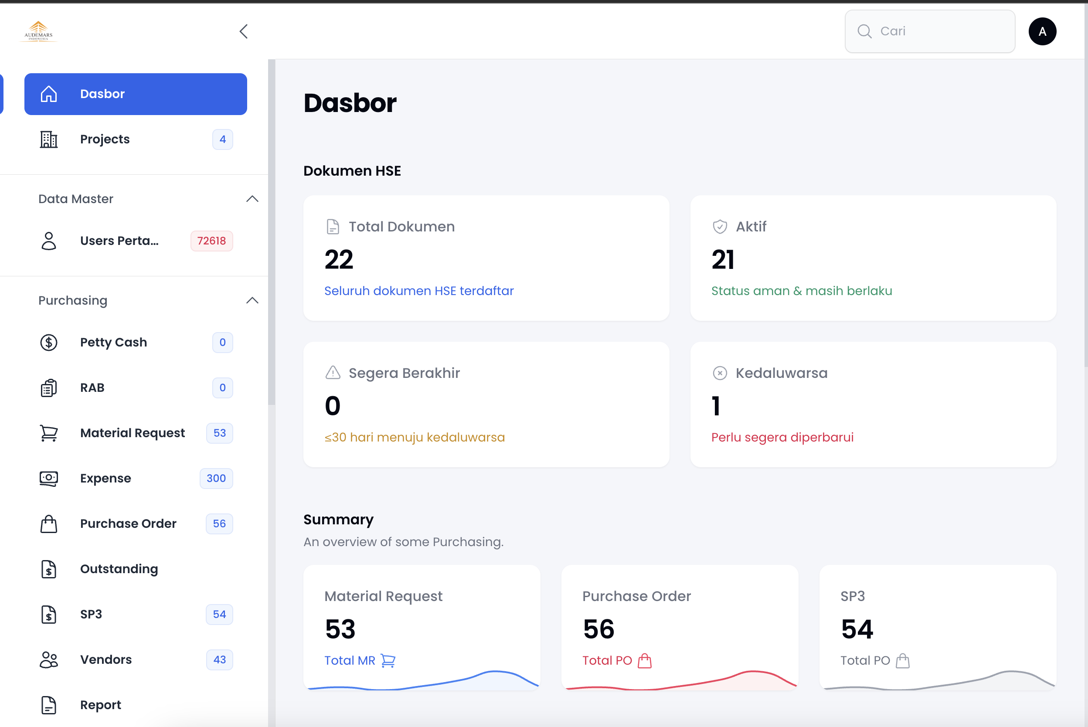Navigate to SP3 in the sidebar
Viewport: 1088px width, 727px height.
coord(91,614)
